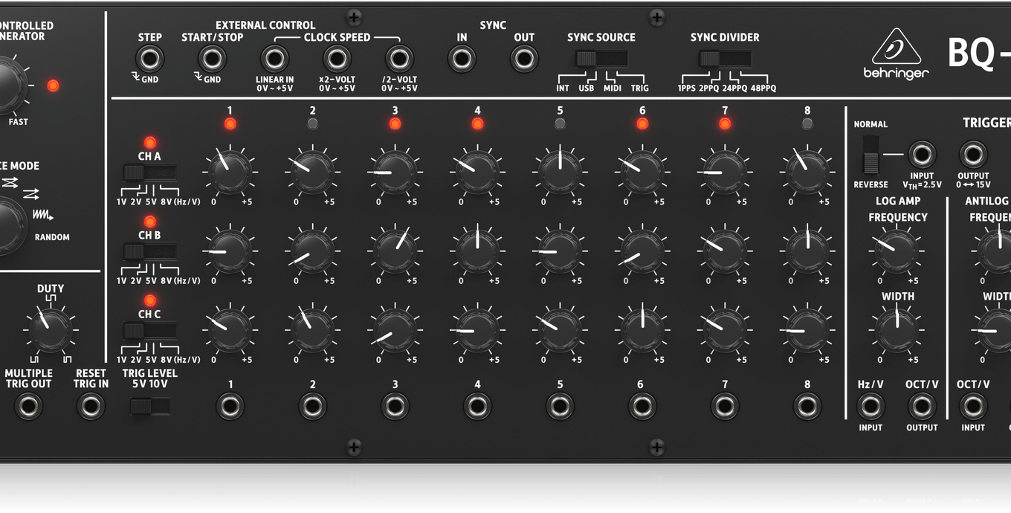The image size is (1011, 513).
Task: Change the SYNC SOURCE selector switch
Action: pos(601,58)
